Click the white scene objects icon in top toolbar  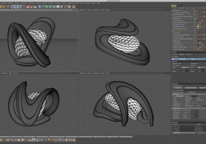[x=58, y=7]
